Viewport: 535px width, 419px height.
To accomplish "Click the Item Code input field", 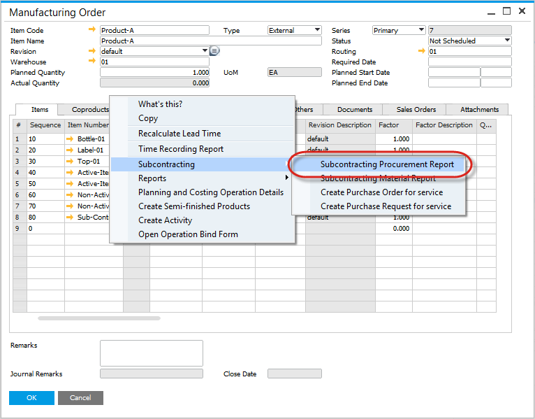I will pos(154,30).
